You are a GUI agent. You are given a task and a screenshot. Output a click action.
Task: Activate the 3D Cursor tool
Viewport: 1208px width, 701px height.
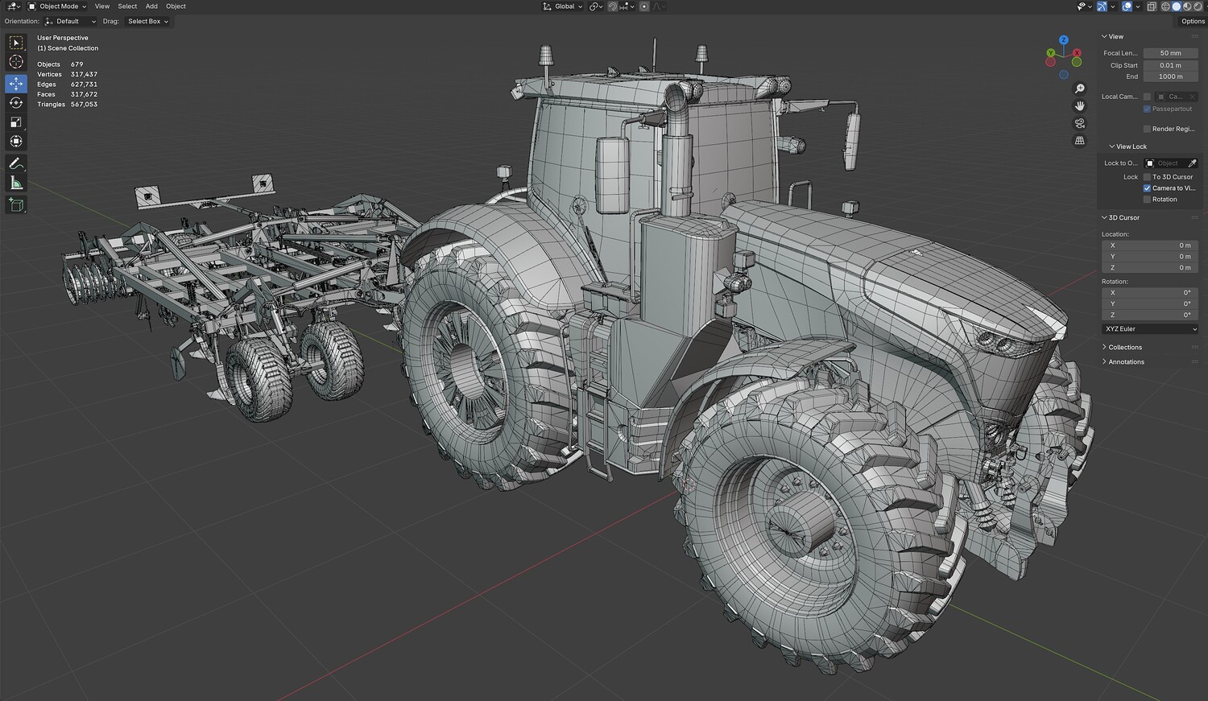coord(16,63)
